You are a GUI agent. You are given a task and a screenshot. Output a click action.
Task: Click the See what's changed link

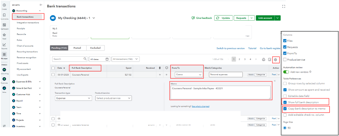click(201, 106)
